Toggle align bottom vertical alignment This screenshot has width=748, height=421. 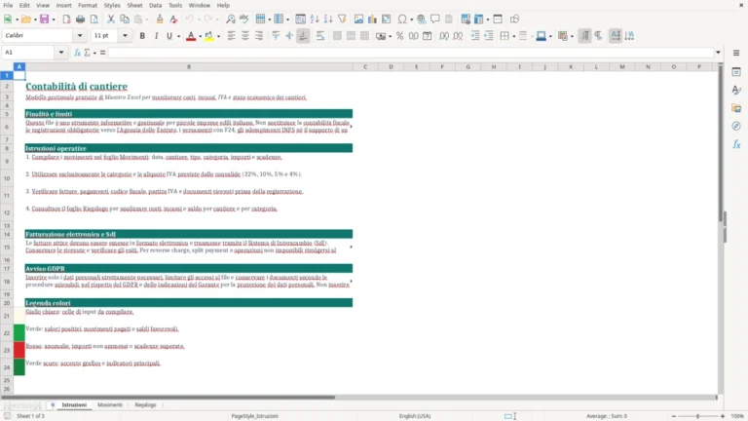point(303,36)
